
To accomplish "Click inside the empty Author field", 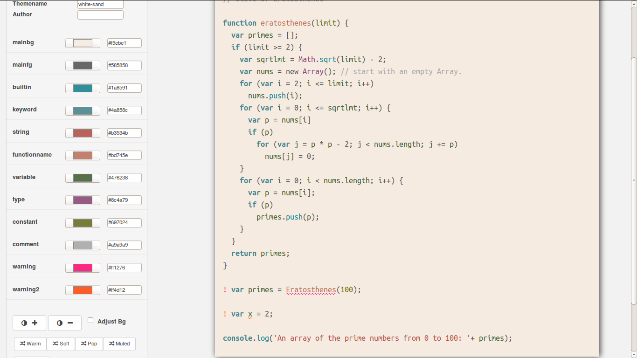I will (100, 14).
